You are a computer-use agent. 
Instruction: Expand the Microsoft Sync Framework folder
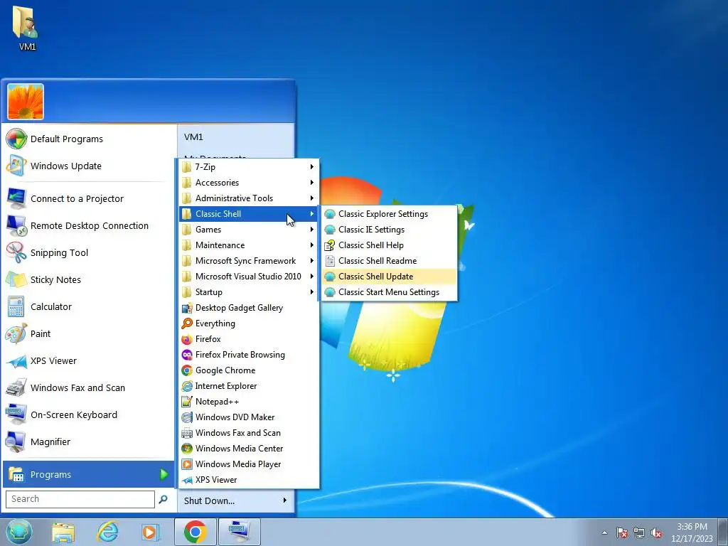pos(249,261)
